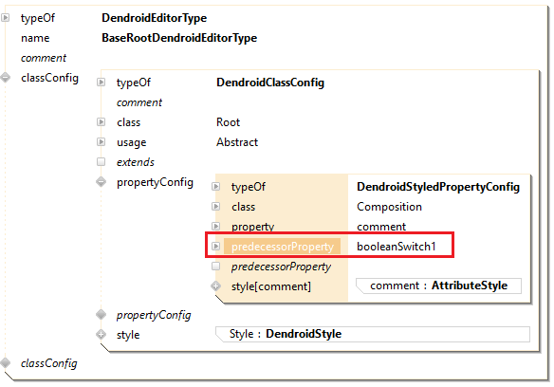Toggle the extends checkbox
This screenshot has height=387, width=554.
tap(102, 162)
